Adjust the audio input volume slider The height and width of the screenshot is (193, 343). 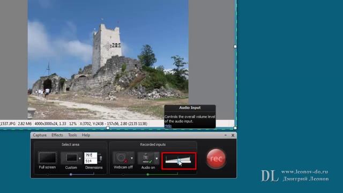click(x=178, y=161)
